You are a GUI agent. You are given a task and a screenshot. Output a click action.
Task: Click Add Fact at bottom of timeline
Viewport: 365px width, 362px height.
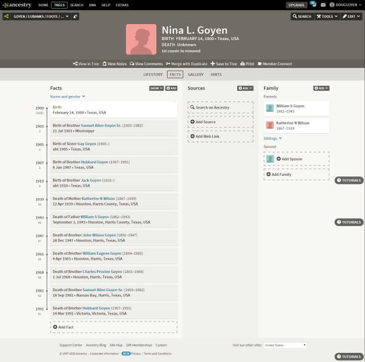pyautogui.click(x=113, y=327)
